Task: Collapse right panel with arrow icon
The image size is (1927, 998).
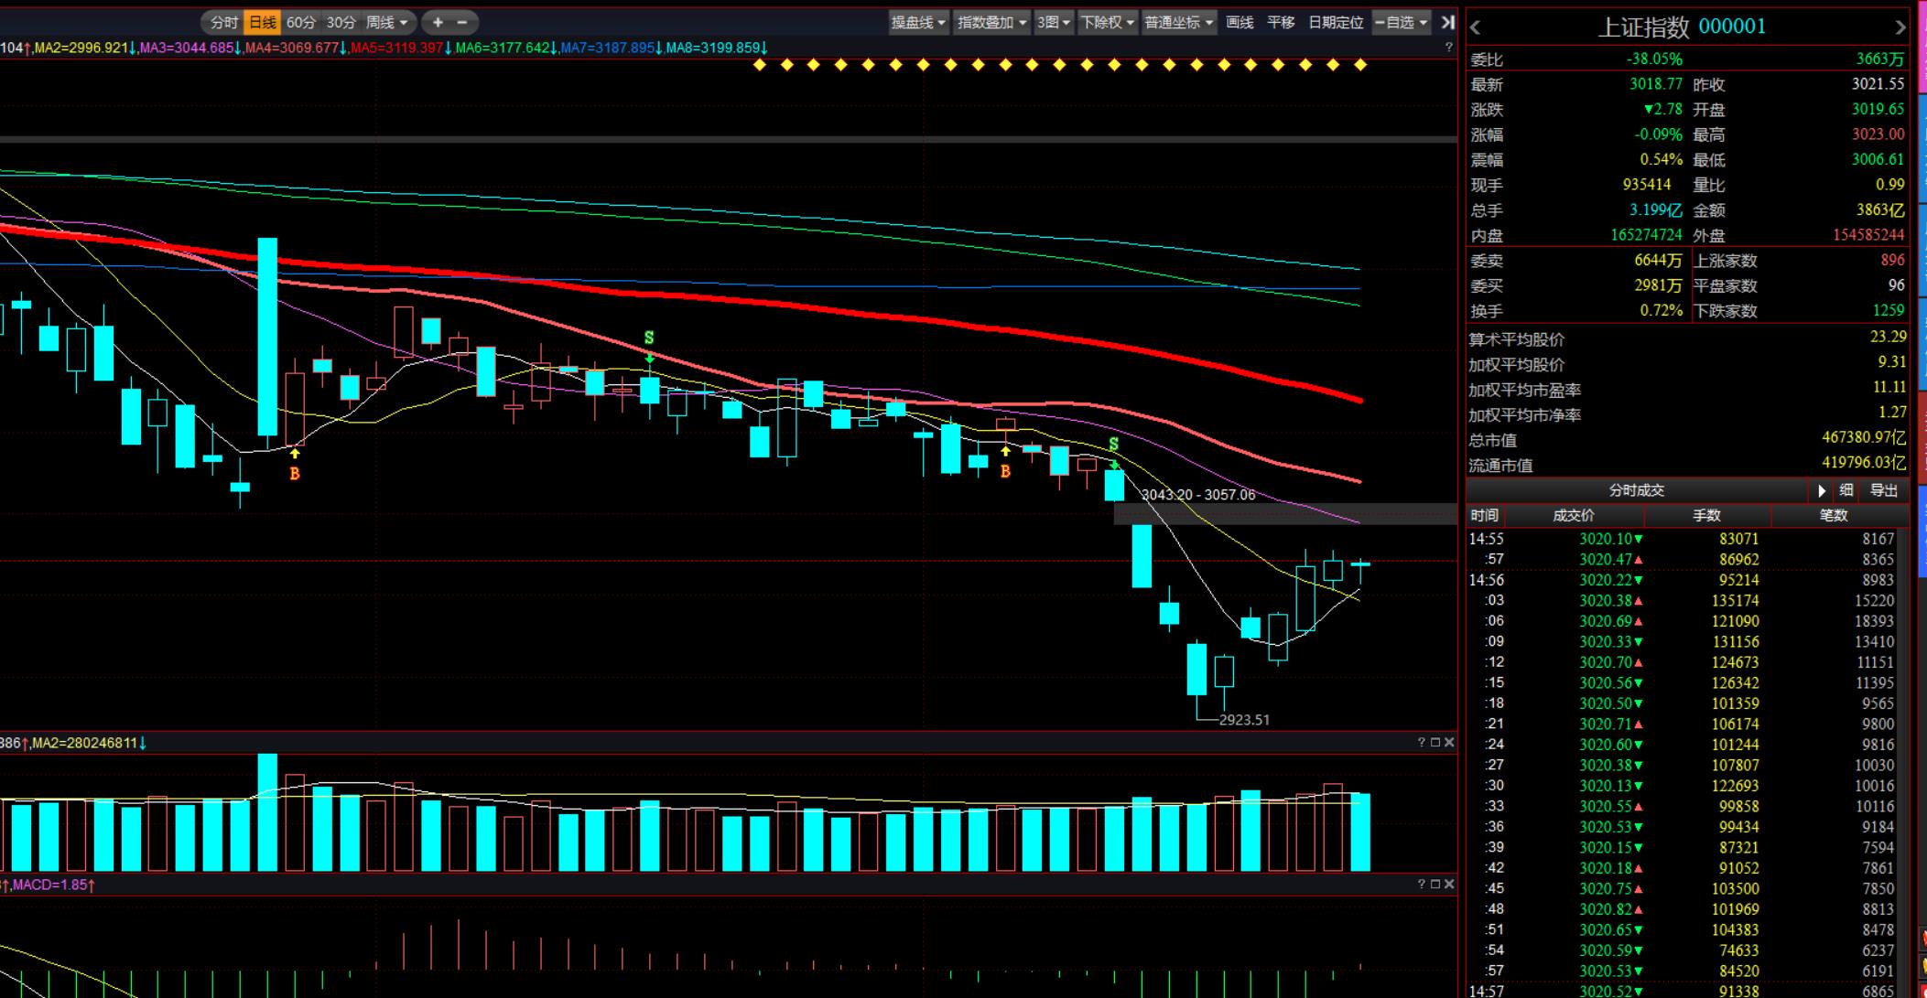Action: click(1447, 22)
